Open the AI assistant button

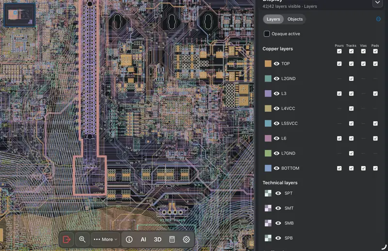[143, 239]
